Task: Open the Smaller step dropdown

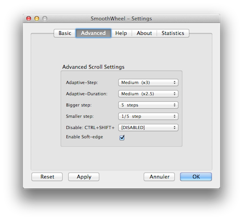Action: [148, 116]
